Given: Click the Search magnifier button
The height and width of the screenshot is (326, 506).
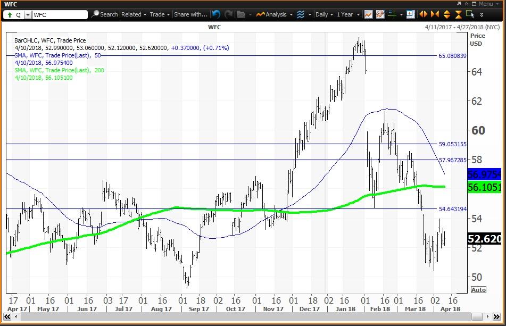Looking at the screenshot, I should tap(104, 14).
